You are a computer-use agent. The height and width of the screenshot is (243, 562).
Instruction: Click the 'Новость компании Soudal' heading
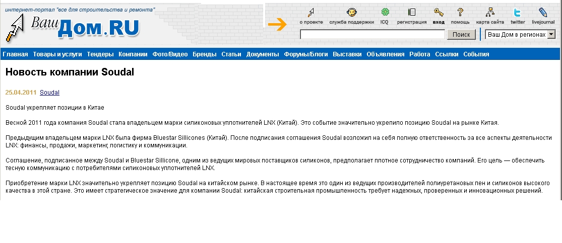[x=70, y=72]
